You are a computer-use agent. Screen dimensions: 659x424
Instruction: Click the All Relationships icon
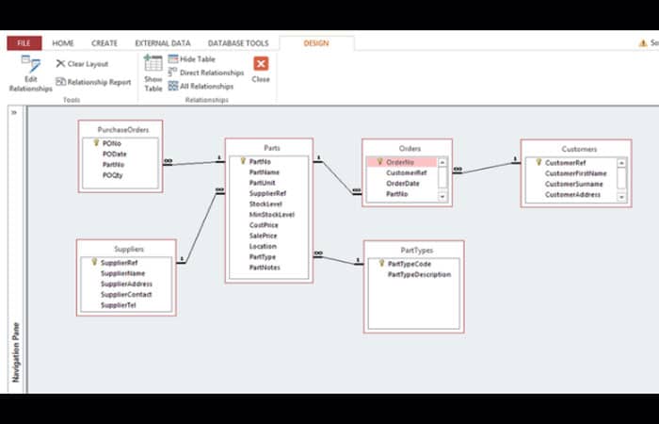click(173, 87)
